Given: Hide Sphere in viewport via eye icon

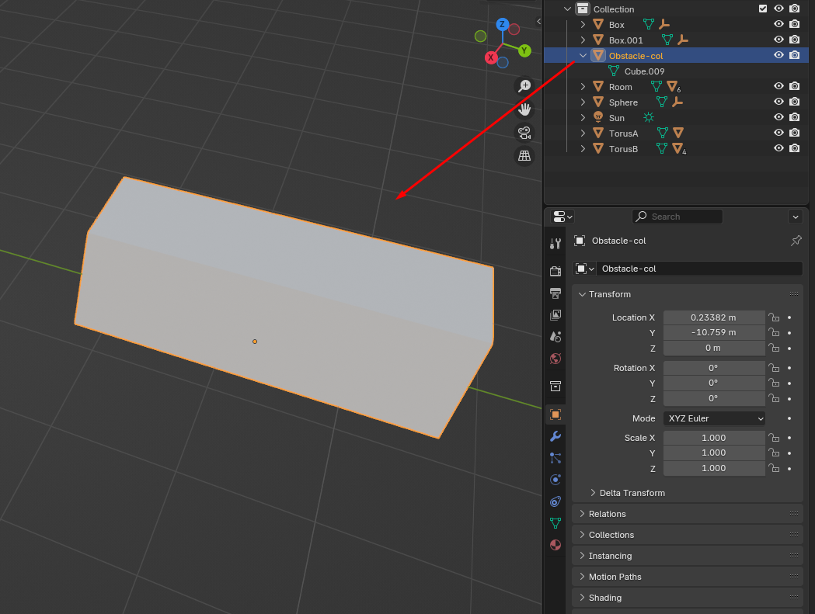Looking at the screenshot, I should [778, 102].
